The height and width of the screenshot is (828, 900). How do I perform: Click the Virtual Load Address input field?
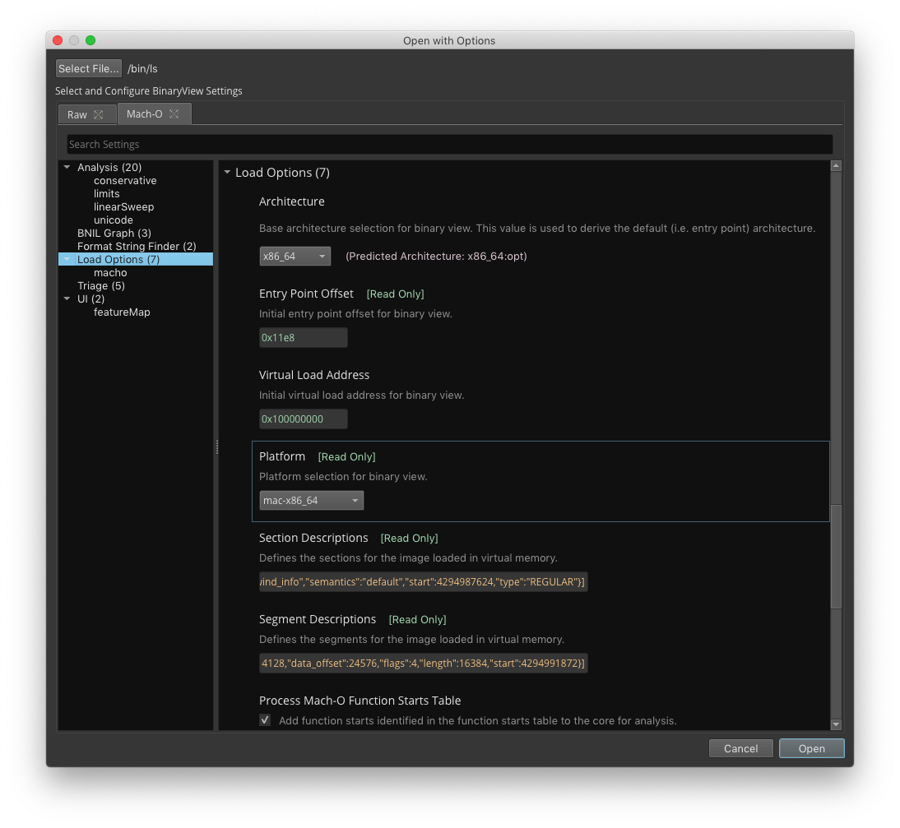303,419
